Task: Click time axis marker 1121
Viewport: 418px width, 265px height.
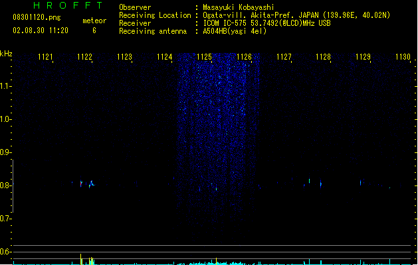Action: coord(45,57)
